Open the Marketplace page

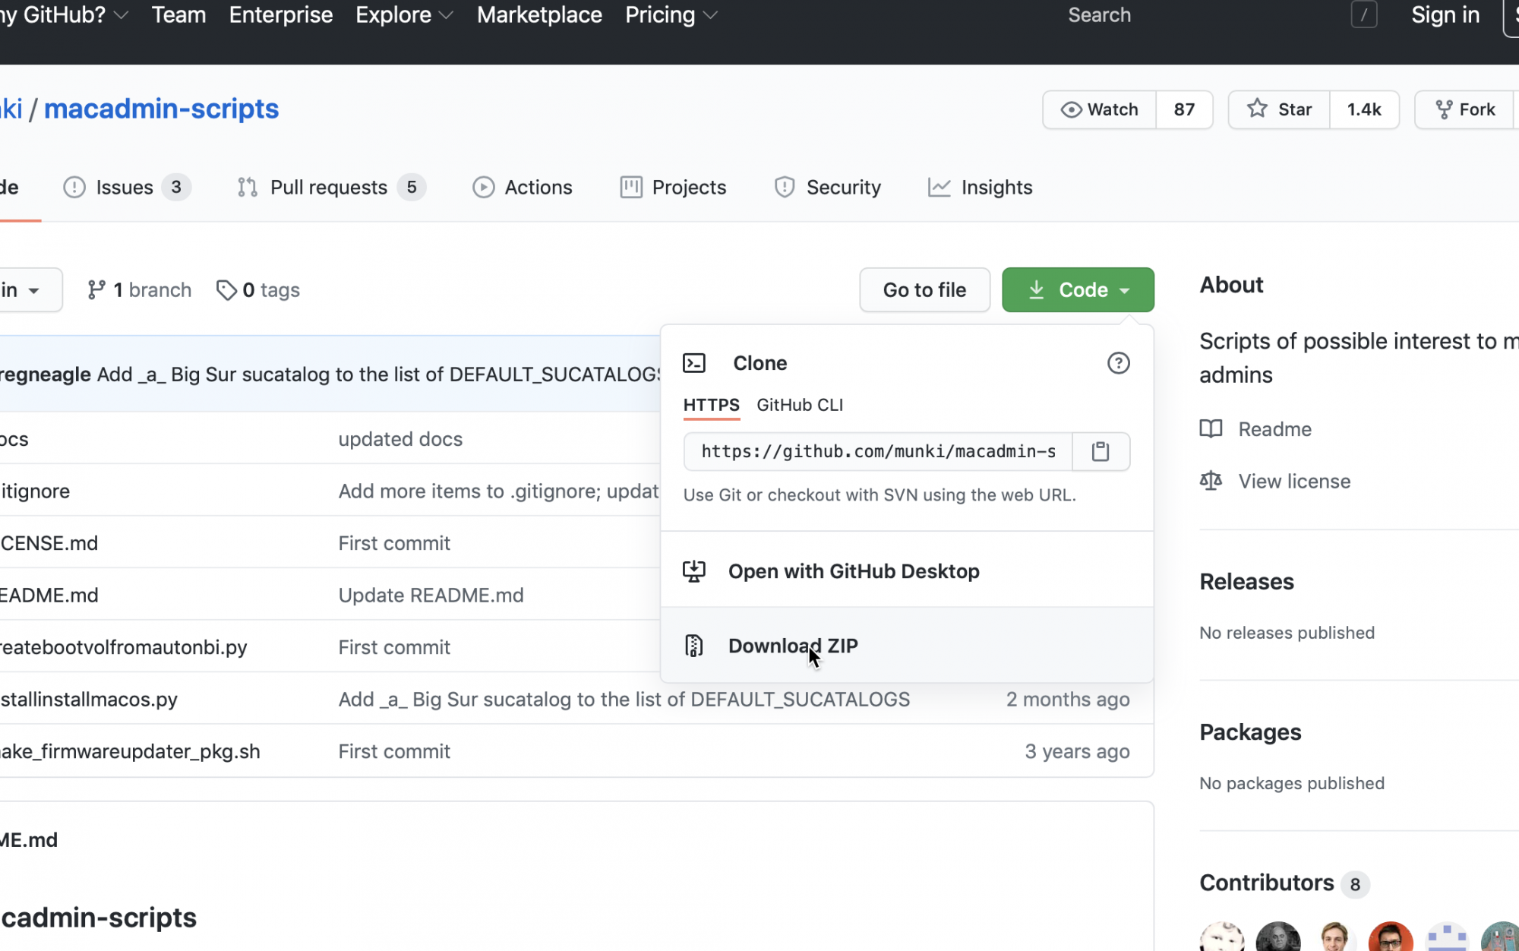click(x=539, y=15)
